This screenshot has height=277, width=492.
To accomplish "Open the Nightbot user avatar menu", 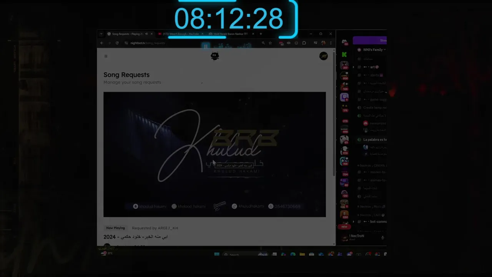I will 324,56.
